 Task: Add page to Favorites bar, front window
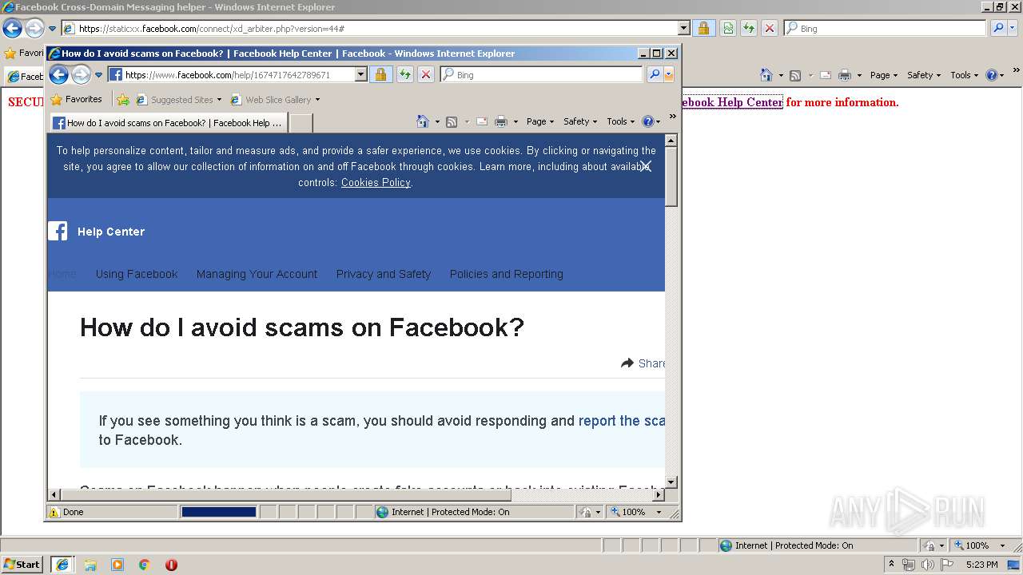click(x=122, y=100)
